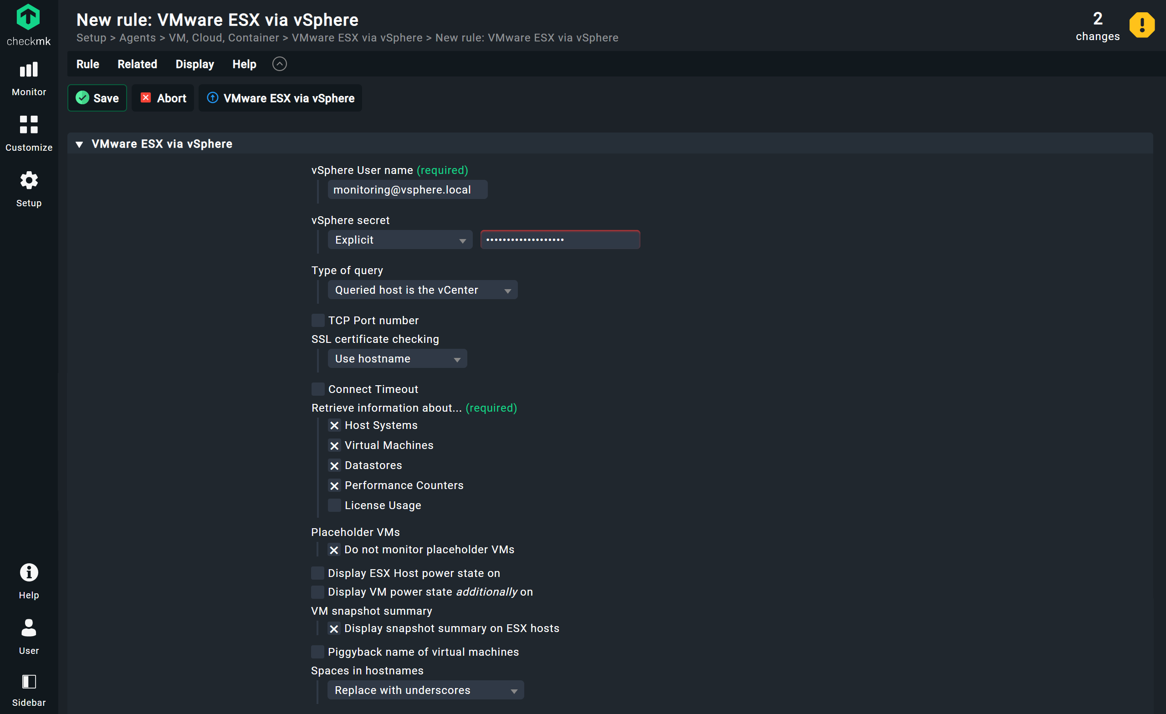Disable the Virtual Machines checkbox
This screenshot has width=1166, height=714.
tap(335, 445)
